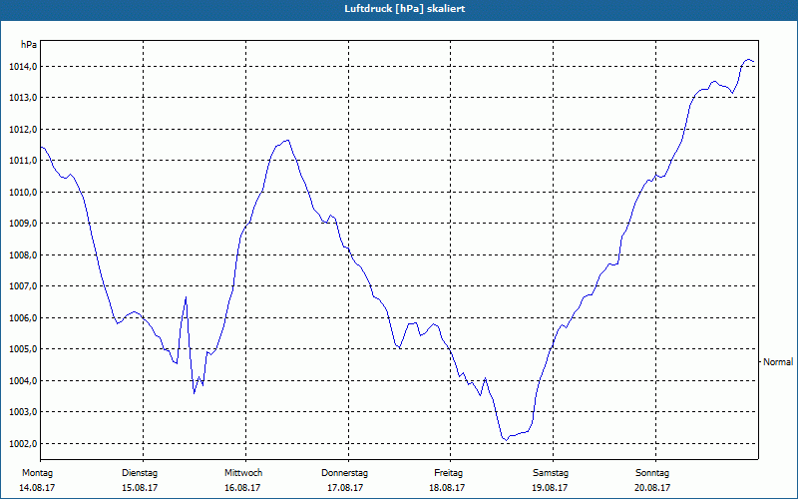This screenshot has width=798, height=499.
Task: Click the date 16.08.17
Action: pyautogui.click(x=242, y=488)
